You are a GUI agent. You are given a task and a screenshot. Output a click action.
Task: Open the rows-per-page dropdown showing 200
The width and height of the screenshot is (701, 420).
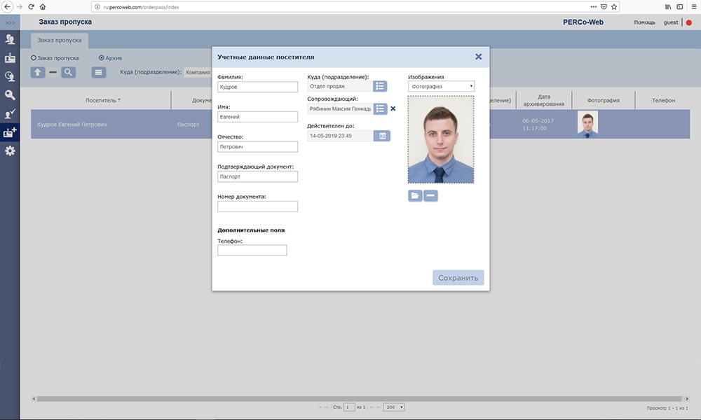point(393,407)
